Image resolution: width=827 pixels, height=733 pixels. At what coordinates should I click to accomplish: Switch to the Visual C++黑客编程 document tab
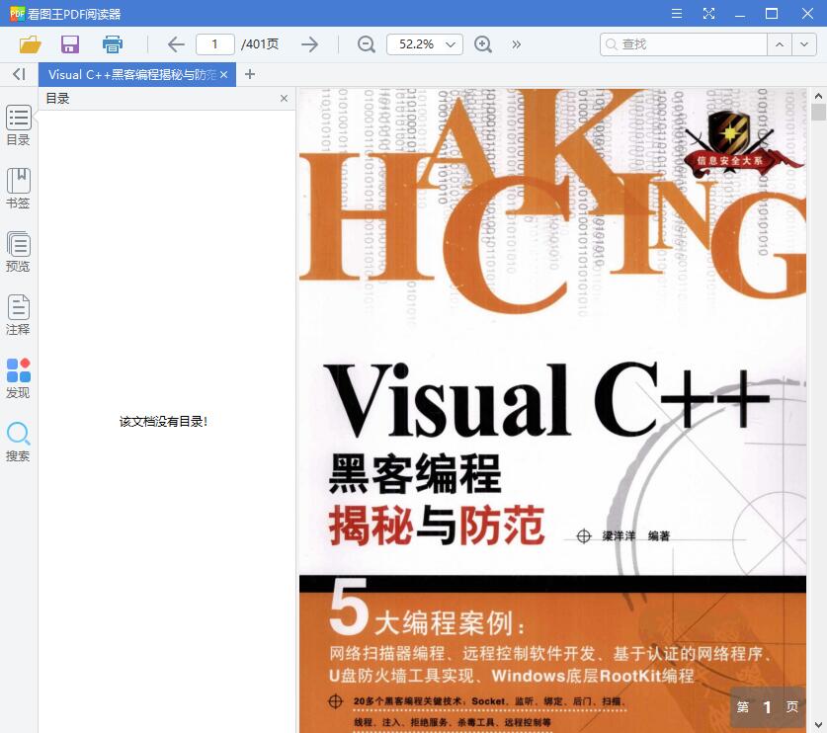point(131,75)
